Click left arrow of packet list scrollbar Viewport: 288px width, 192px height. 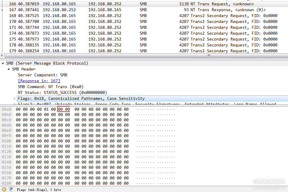point(2,55)
